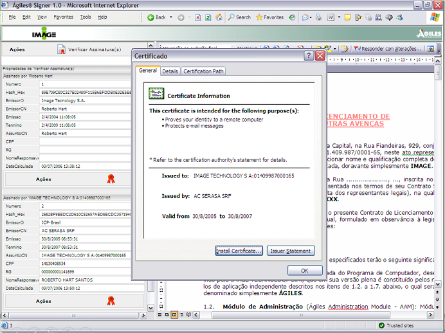Viewport: 445px width, 333px height.
Task: Open the Edit menu
Action: pyautogui.click(x=26, y=17)
